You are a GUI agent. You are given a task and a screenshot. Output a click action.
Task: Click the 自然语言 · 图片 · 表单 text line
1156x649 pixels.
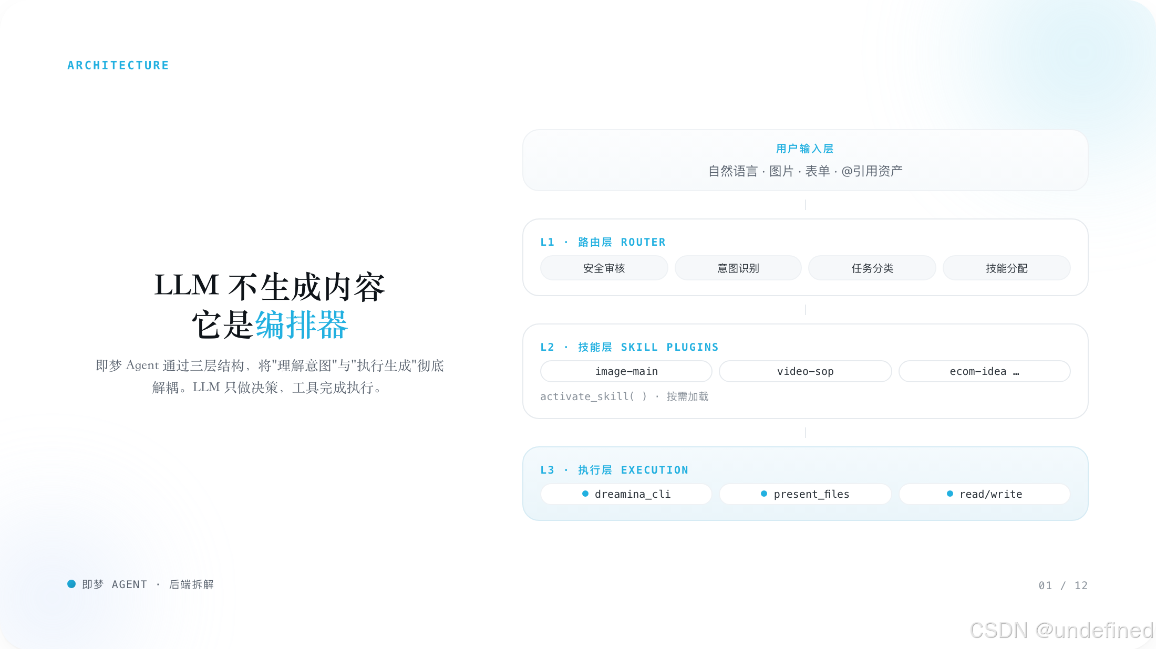[805, 171]
